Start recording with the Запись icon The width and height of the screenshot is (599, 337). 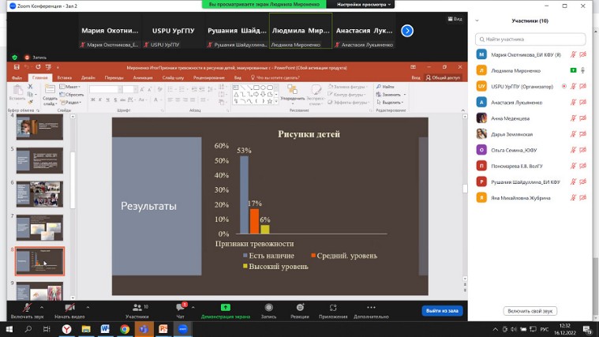coord(268,307)
